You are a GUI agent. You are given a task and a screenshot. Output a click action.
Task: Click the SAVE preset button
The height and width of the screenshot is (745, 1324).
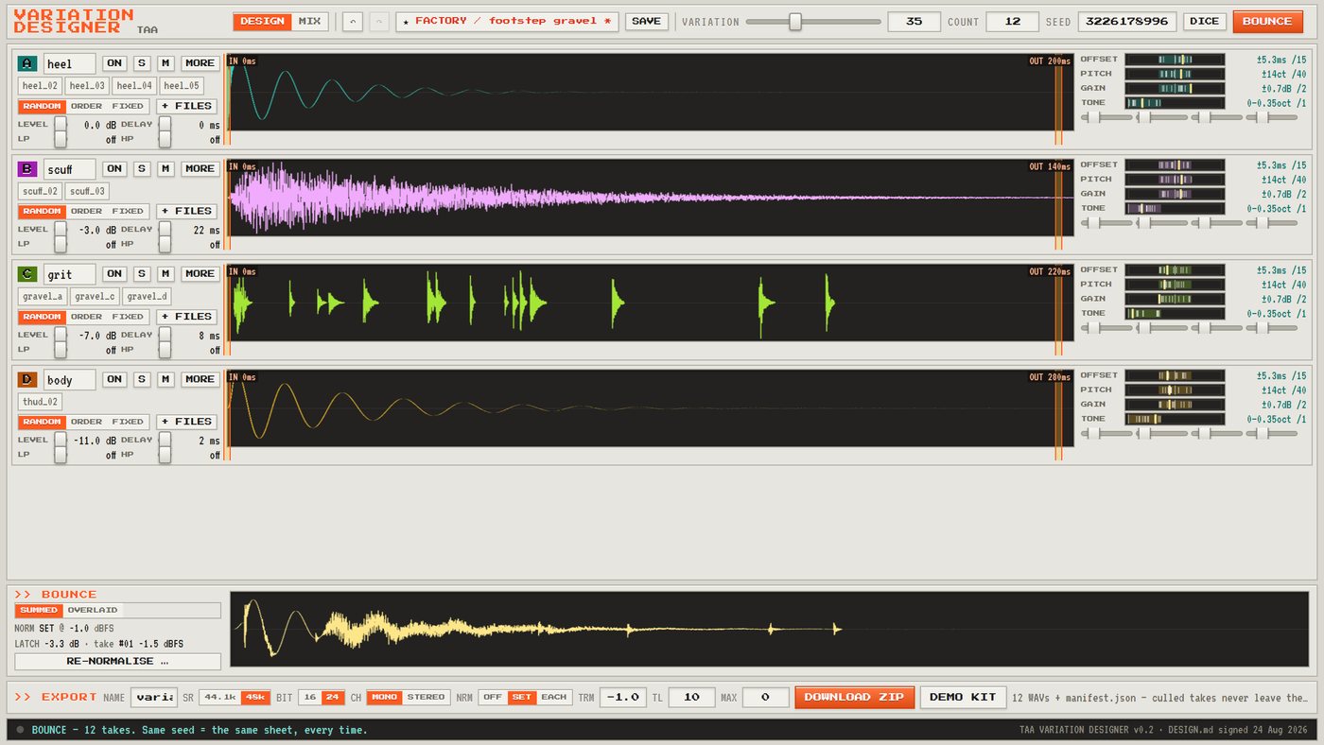pos(647,22)
